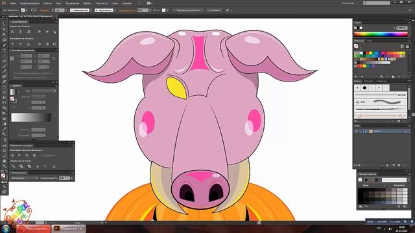Viewport: 415px width, 233px height.
Task: Click the Unite shape mode icon in Pathfinder
Action: 13,155
